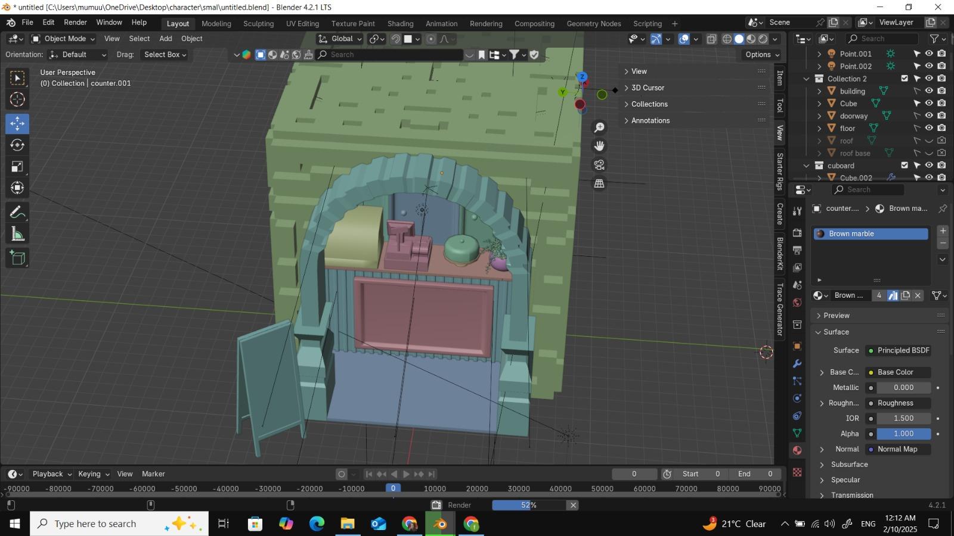This screenshot has height=536, width=954.
Task: Click the IOR value field
Action: 903,419
